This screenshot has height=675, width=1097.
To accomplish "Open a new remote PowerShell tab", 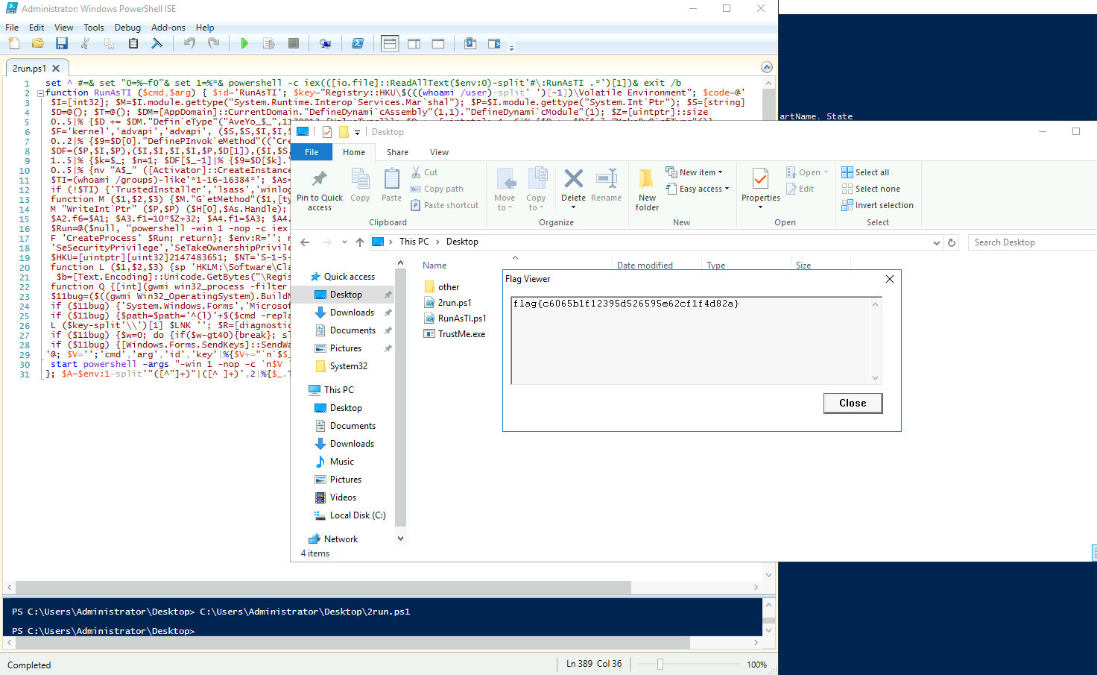I will tap(325, 44).
